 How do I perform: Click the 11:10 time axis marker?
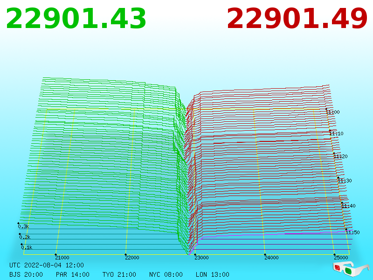pos(337,133)
